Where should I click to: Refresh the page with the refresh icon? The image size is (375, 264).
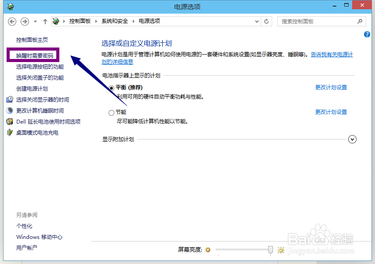(266, 21)
